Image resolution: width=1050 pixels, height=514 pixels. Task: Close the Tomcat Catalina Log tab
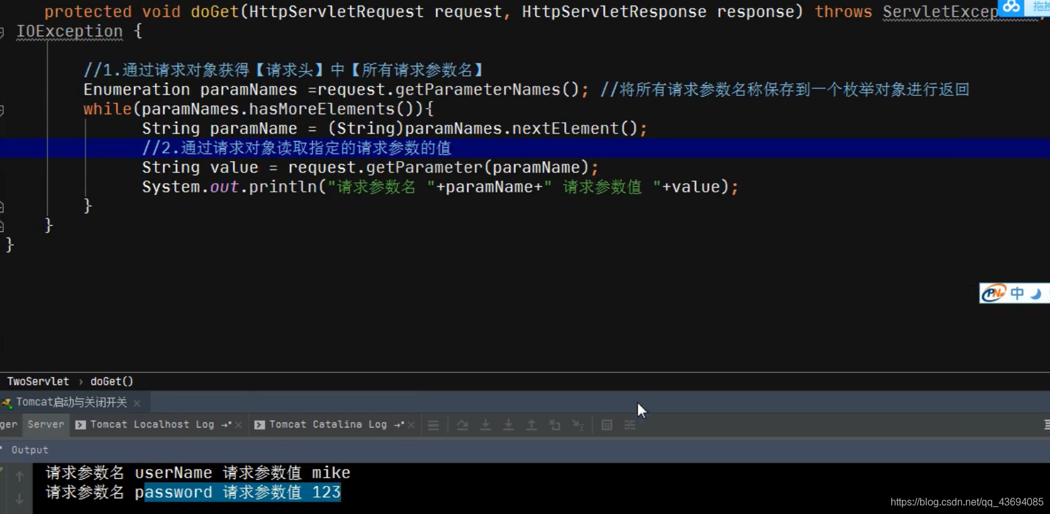411,425
